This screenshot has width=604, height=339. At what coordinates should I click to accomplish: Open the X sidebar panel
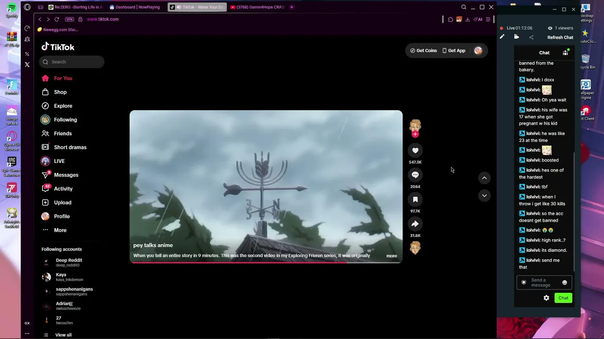pos(27,65)
